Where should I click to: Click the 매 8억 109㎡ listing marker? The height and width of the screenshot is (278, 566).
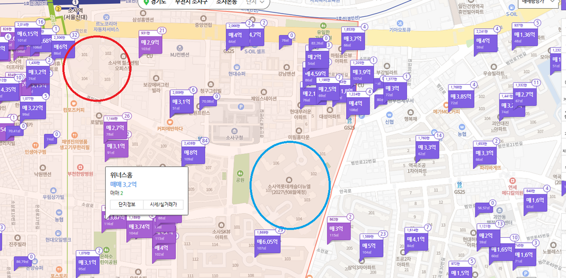point(194,154)
